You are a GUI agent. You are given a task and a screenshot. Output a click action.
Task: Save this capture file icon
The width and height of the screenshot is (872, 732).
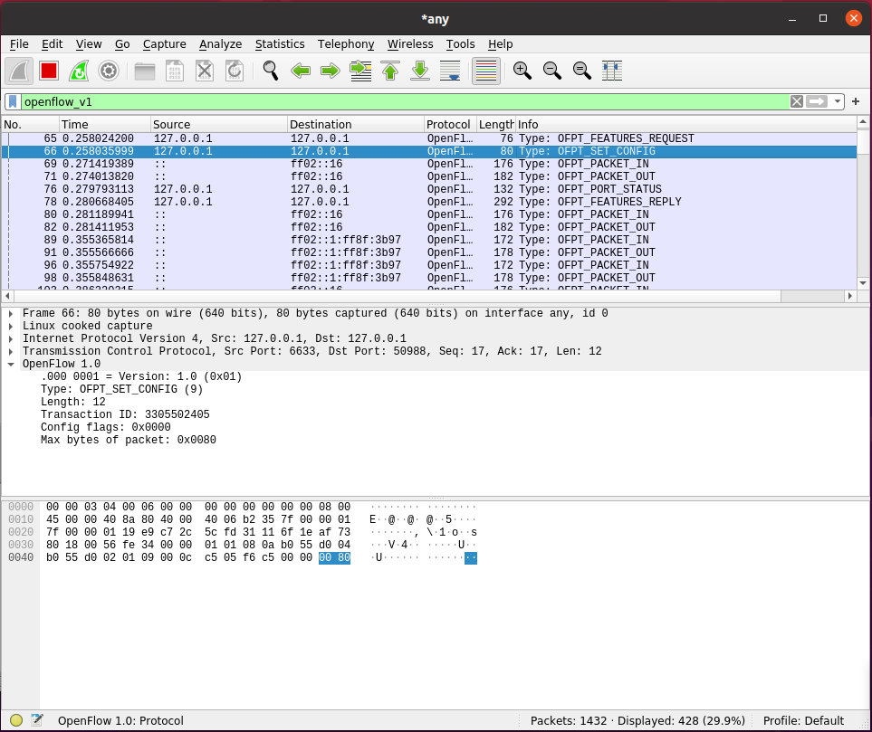click(175, 71)
